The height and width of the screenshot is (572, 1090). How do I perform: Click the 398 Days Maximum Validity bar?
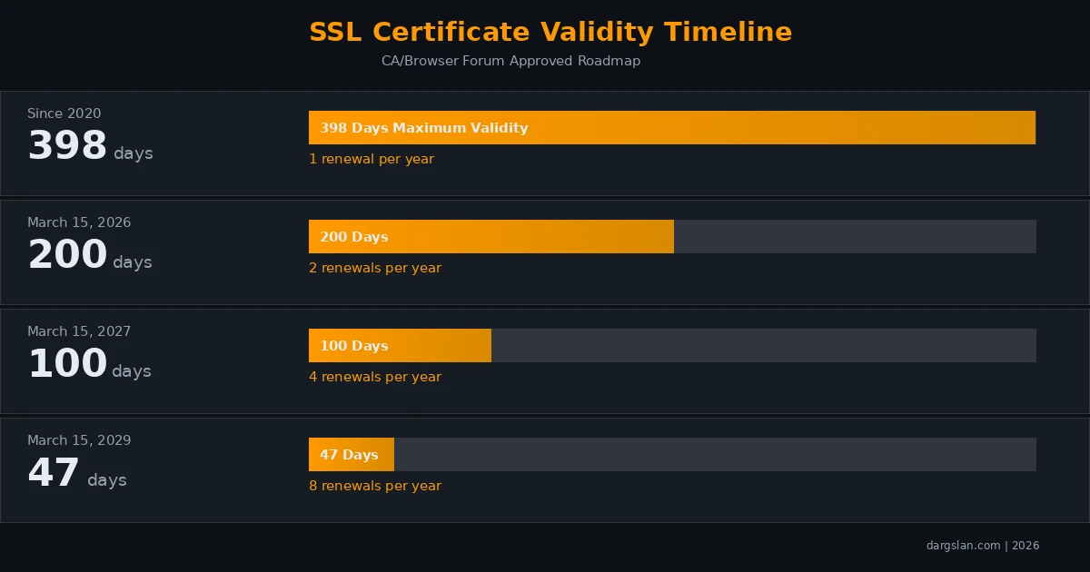(x=672, y=127)
